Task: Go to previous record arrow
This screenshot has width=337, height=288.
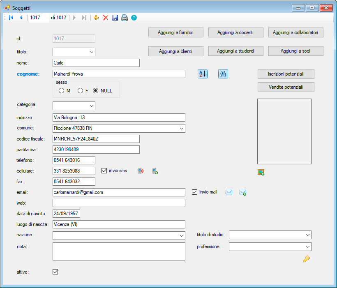Action: click(x=21, y=18)
